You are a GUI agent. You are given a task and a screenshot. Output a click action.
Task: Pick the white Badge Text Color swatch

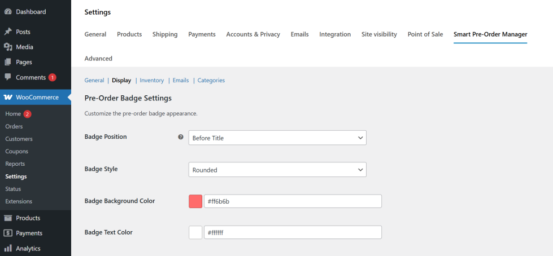tap(195, 232)
